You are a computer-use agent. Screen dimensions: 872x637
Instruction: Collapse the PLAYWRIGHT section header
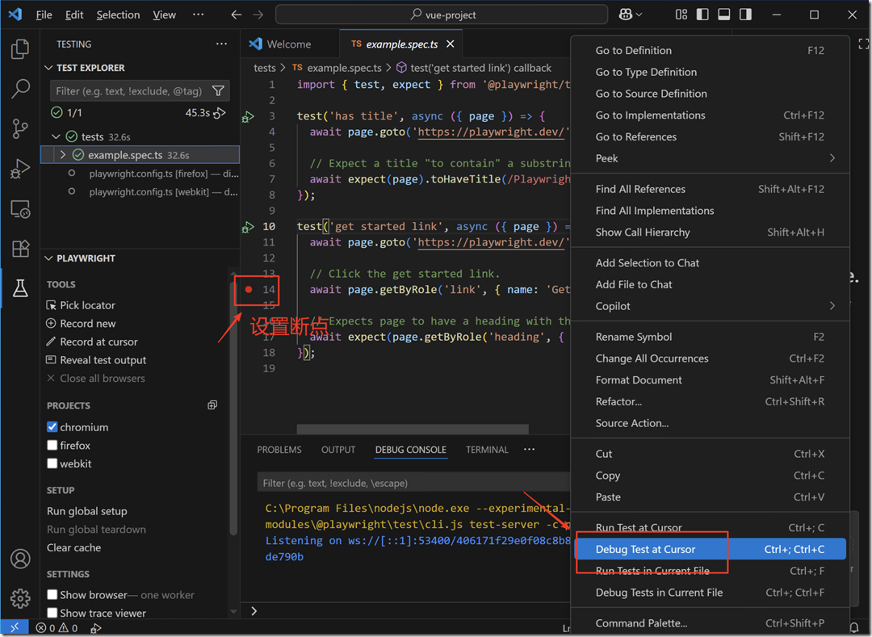[x=48, y=258]
